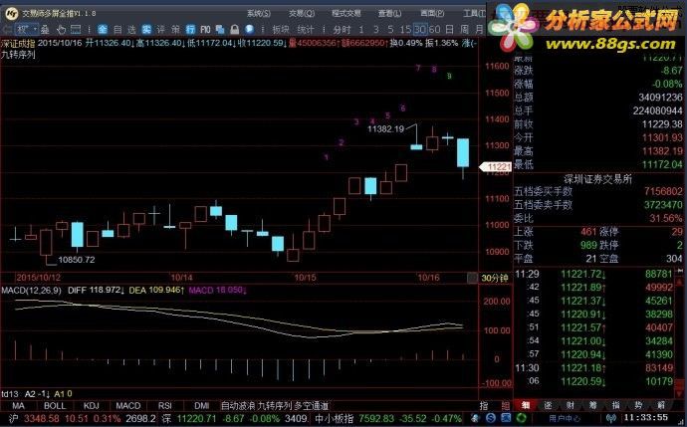Select the 30 minute period

[x=420, y=29]
